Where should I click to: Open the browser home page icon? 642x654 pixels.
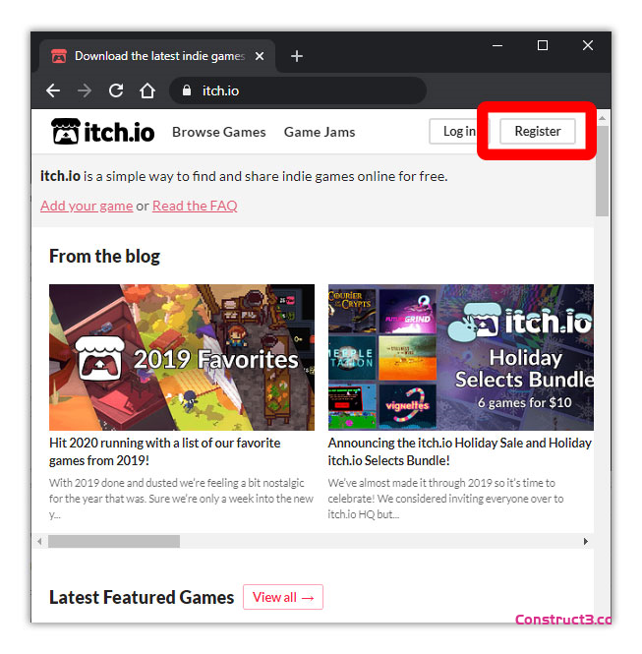[x=147, y=90]
